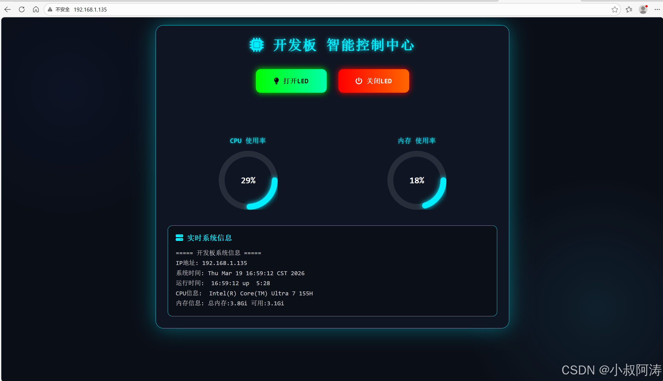Screen dimensions: 663x381
Task: Open the browser profile avatar
Action: click(x=643, y=10)
